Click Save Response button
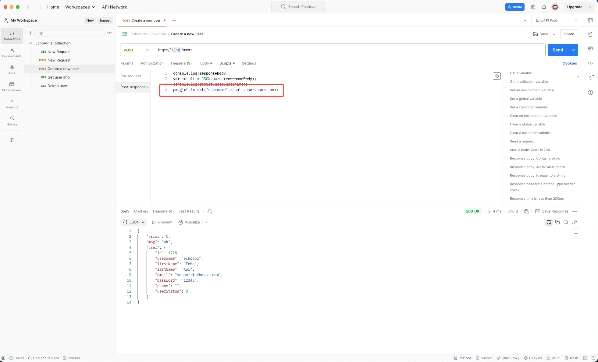Viewport: 598px width, 362px height. 552,211
